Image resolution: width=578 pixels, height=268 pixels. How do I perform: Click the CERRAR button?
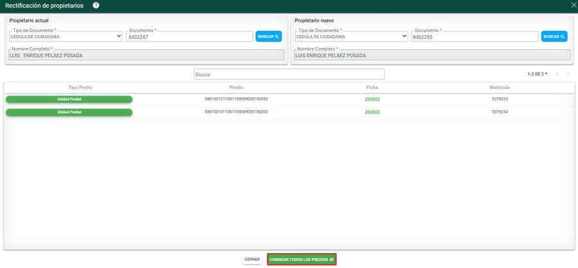click(x=252, y=260)
